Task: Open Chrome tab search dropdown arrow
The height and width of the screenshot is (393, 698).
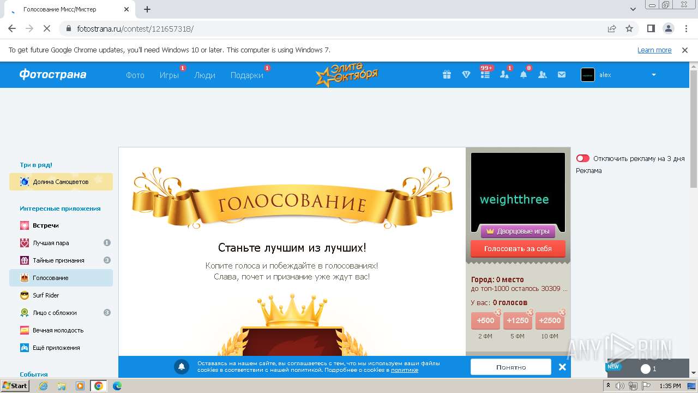Action: point(633,9)
